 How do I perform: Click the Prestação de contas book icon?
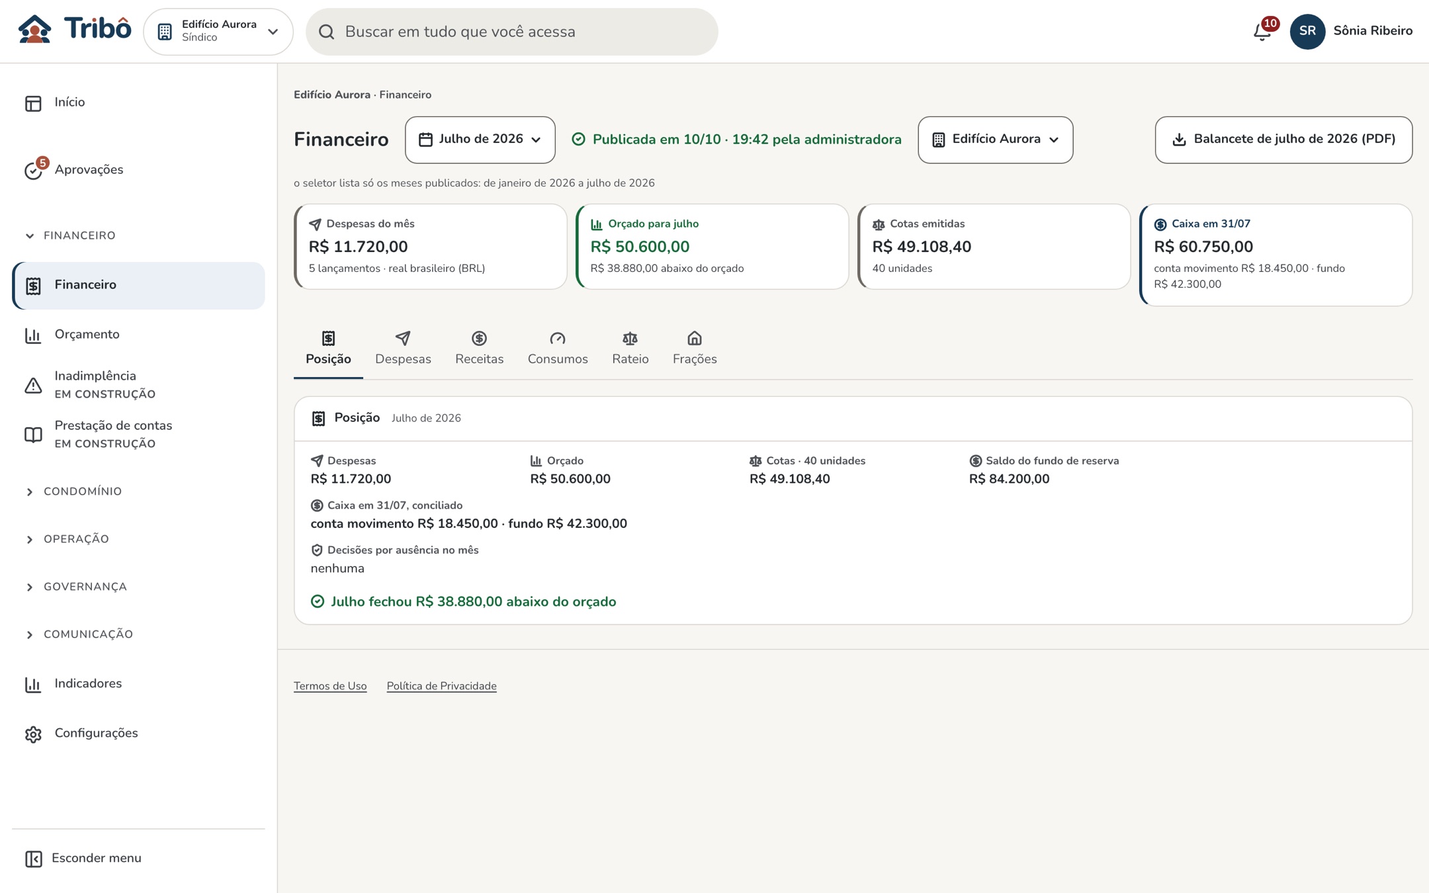click(x=33, y=435)
